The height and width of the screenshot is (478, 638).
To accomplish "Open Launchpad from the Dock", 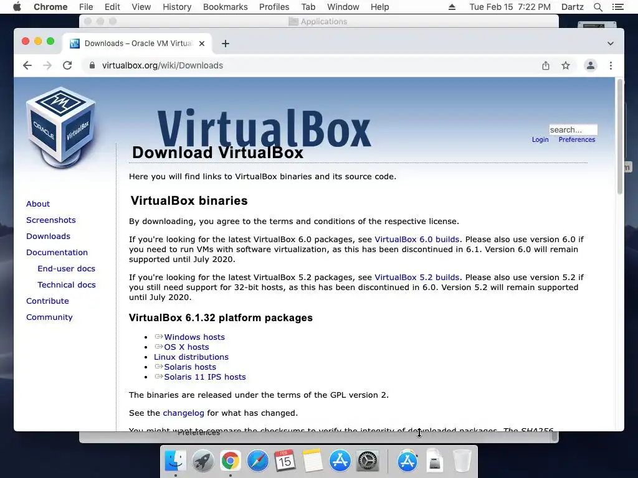I will coord(202,461).
